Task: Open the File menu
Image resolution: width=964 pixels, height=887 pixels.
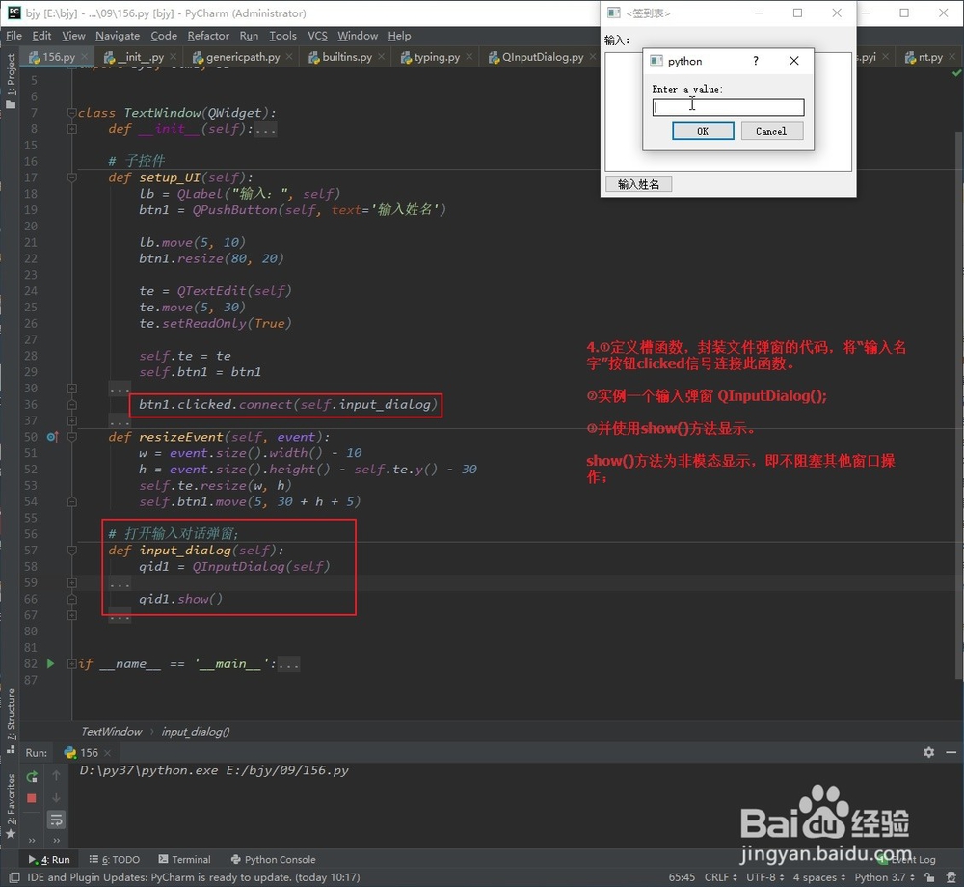Action: point(13,36)
